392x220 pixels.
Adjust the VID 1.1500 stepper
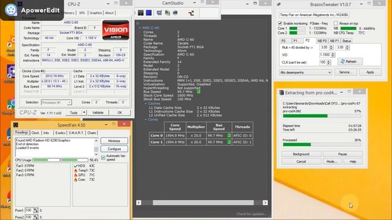pyautogui.click(x=333, y=55)
